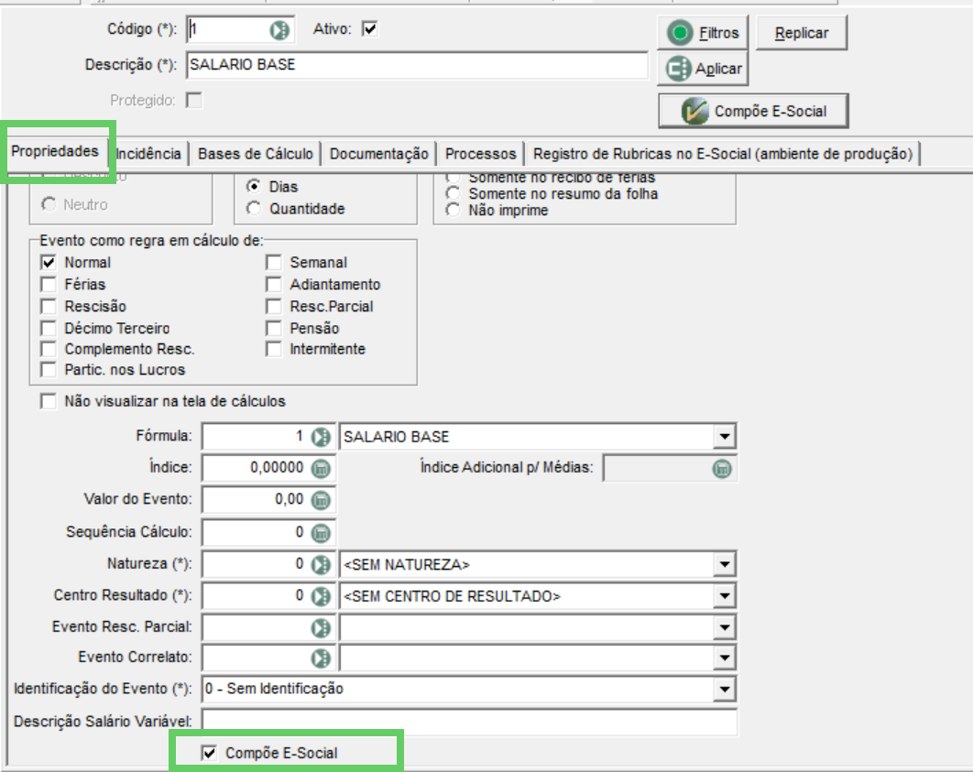The image size is (973, 772).
Task: Open calculator icon for Índice Adicional p/ Médias
Action: [x=722, y=469]
